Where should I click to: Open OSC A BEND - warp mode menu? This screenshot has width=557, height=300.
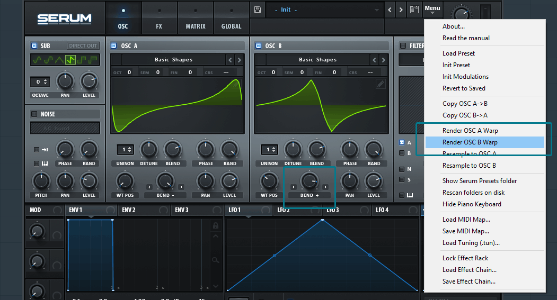point(165,195)
